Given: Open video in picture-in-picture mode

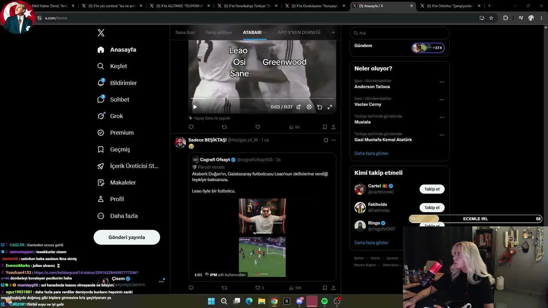Looking at the screenshot, I should (x=319, y=107).
